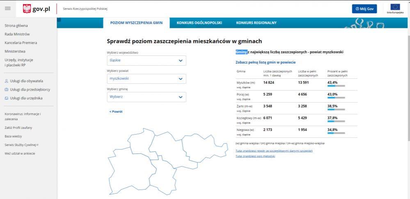The width and height of the screenshot is (410, 199).
Task: Open Strona główna in sidebar
Action: click(x=16, y=25)
